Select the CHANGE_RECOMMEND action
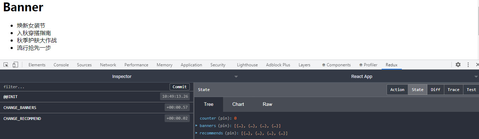479x139 pixels. pyautogui.click(x=97, y=119)
